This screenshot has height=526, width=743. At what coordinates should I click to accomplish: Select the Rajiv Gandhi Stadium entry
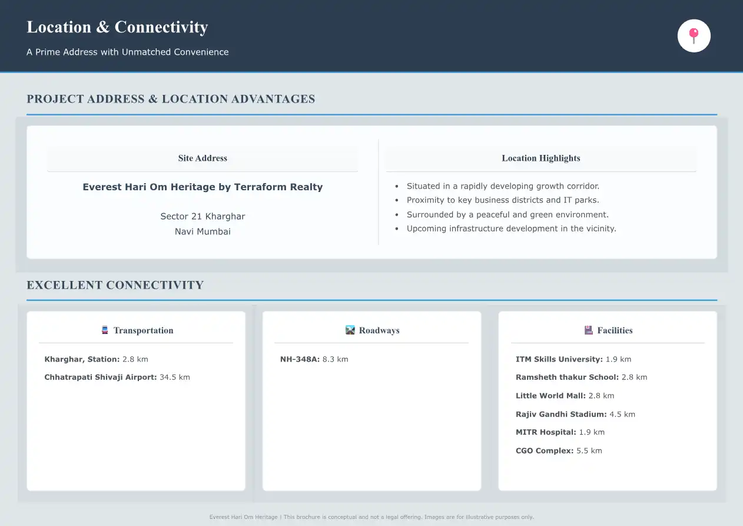[x=575, y=414]
